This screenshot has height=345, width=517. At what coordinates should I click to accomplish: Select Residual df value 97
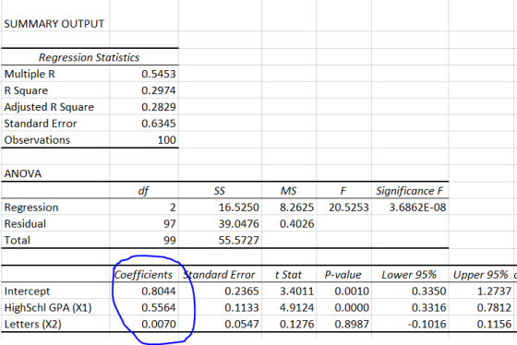click(x=170, y=224)
